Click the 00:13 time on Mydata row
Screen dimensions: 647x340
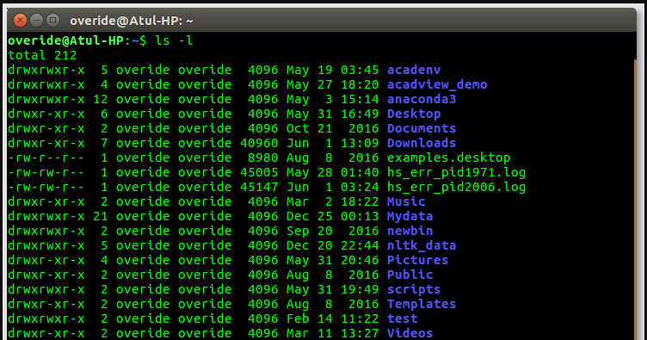tap(360, 216)
